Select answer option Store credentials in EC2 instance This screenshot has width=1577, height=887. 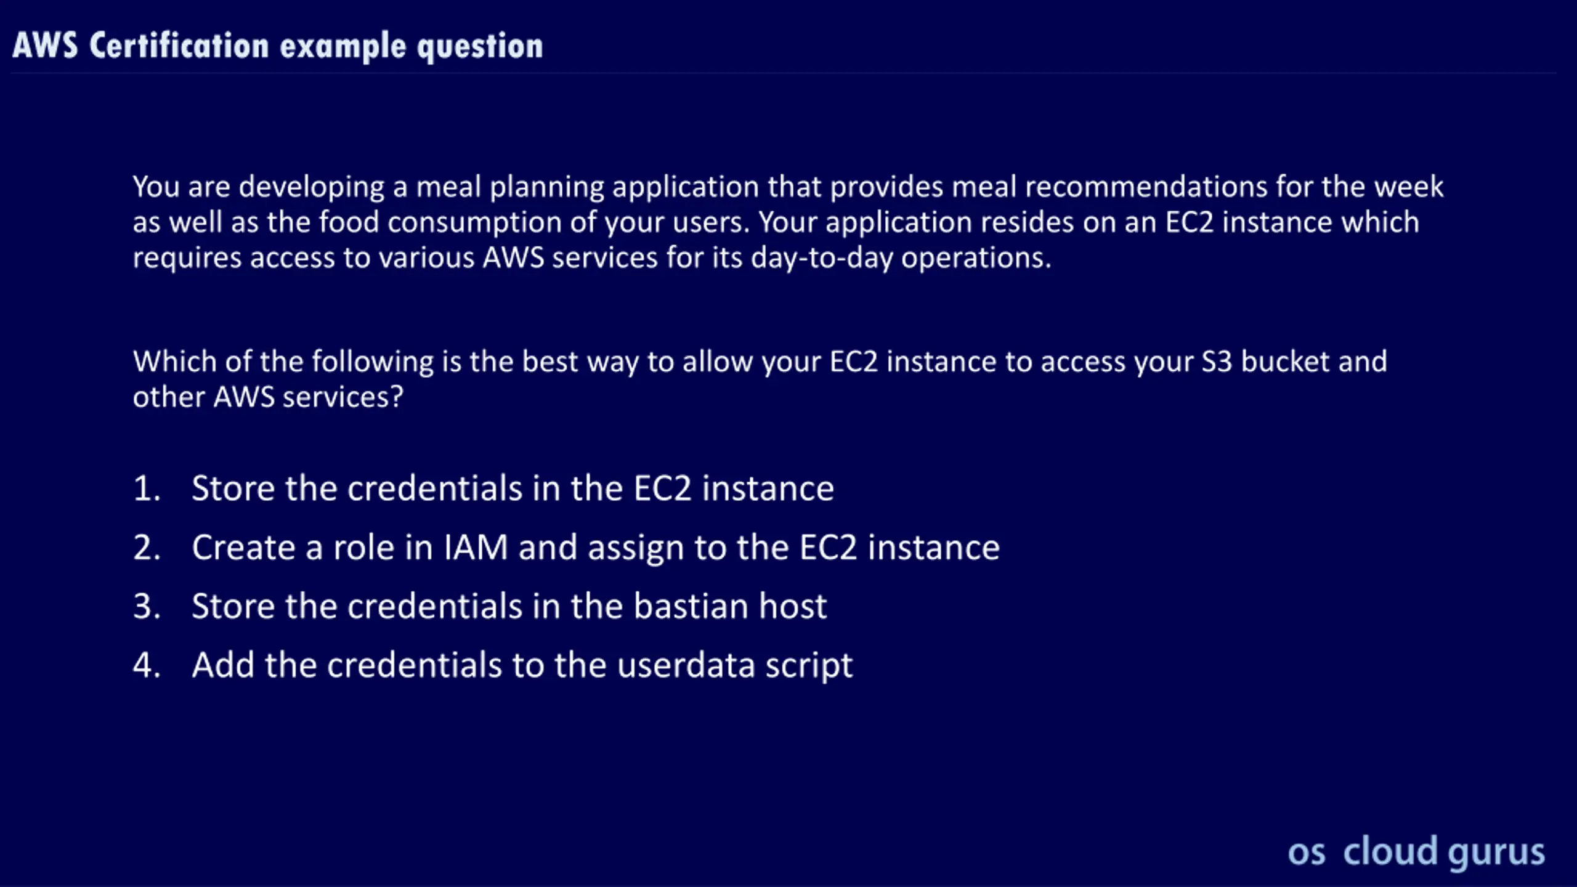click(513, 488)
